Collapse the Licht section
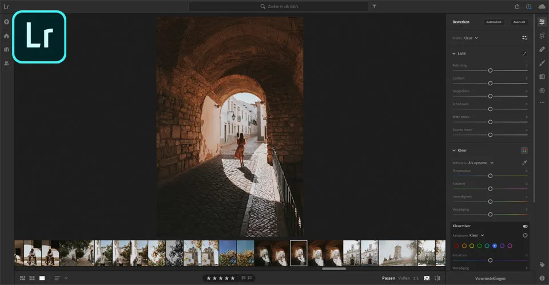This screenshot has height=285, width=549. click(x=453, y=54)
